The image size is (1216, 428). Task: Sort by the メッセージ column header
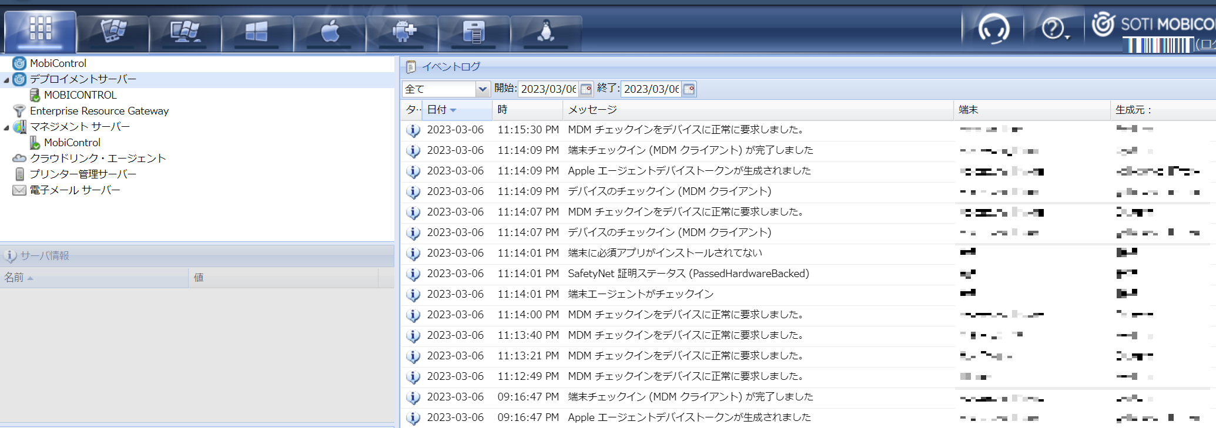click(x=758, y=110)
